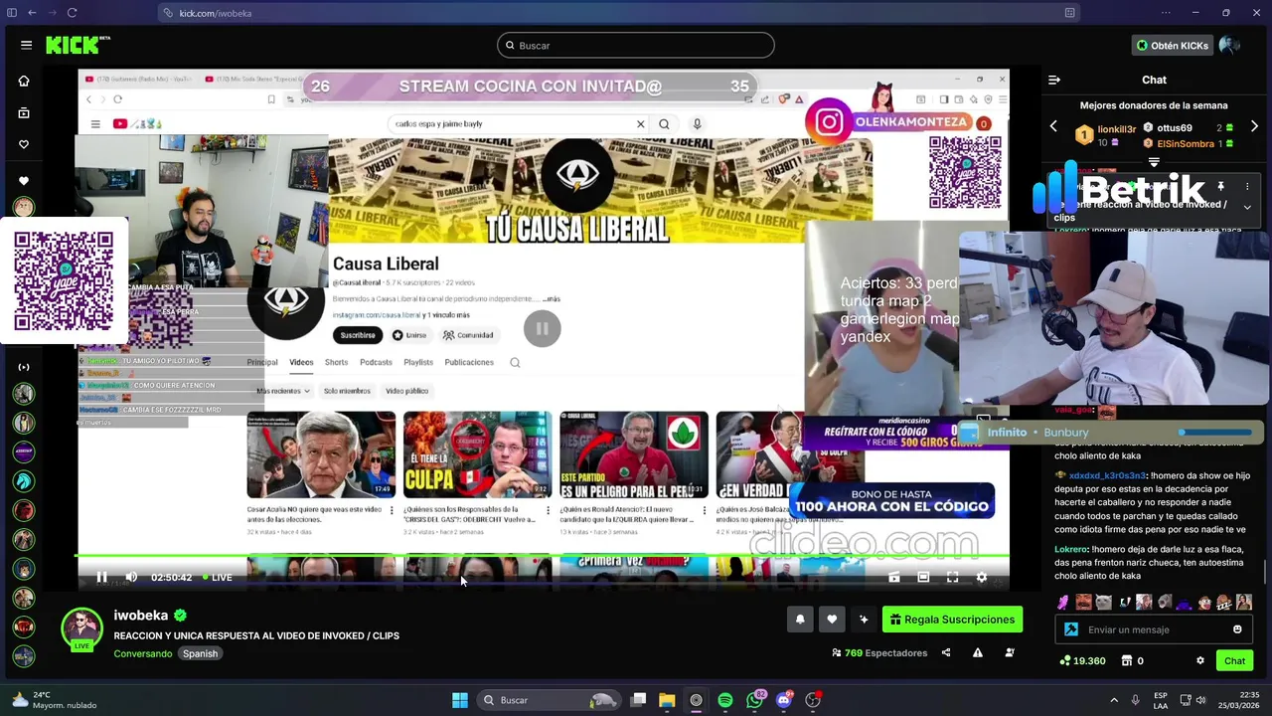The height and width of the screenshot is (716, 1272).
Task: Create a clip from the player
Action: (893, 577)
